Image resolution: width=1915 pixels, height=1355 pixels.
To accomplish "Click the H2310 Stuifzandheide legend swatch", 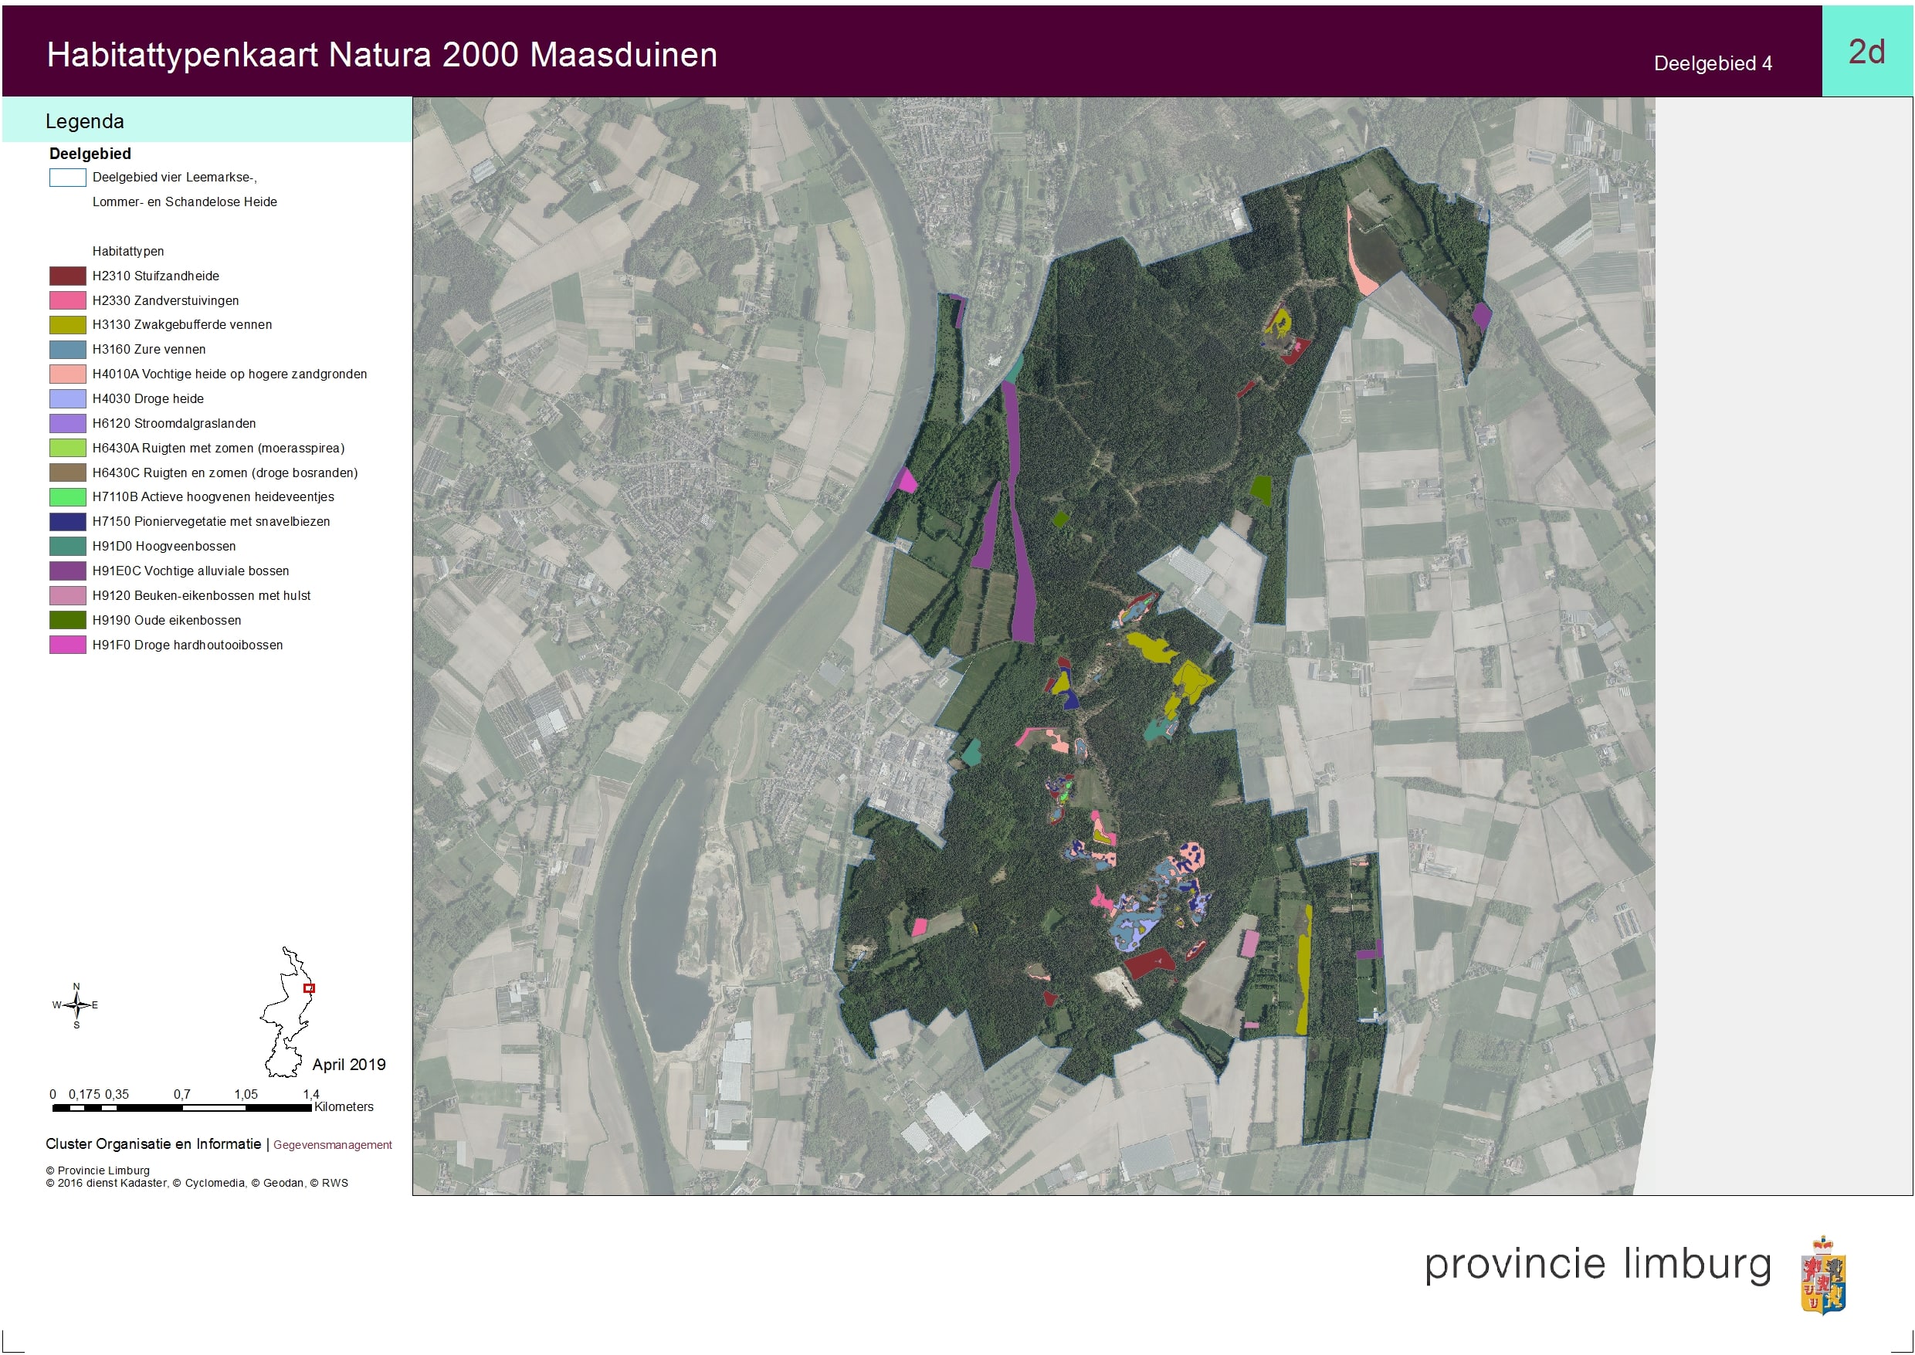I will point(68,276).
